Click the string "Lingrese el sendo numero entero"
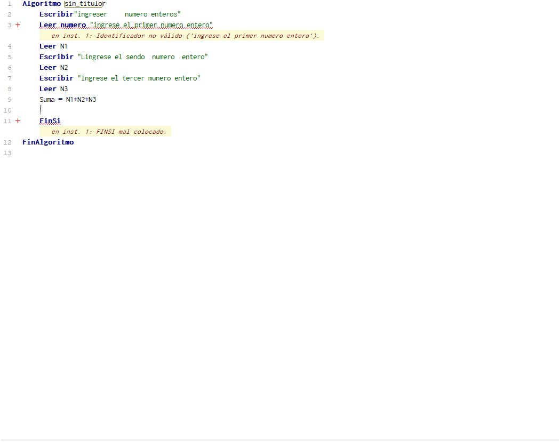Image resolution: width=560 pixels, height=442 pixels. [x=142, y=57]
